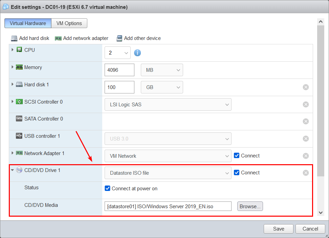Switch to the Virtual Hardware tab

coord(28,23)
